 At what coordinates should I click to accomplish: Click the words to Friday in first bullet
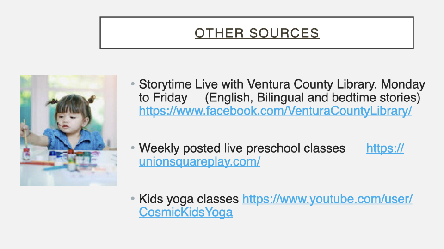[x=163, y=98]
